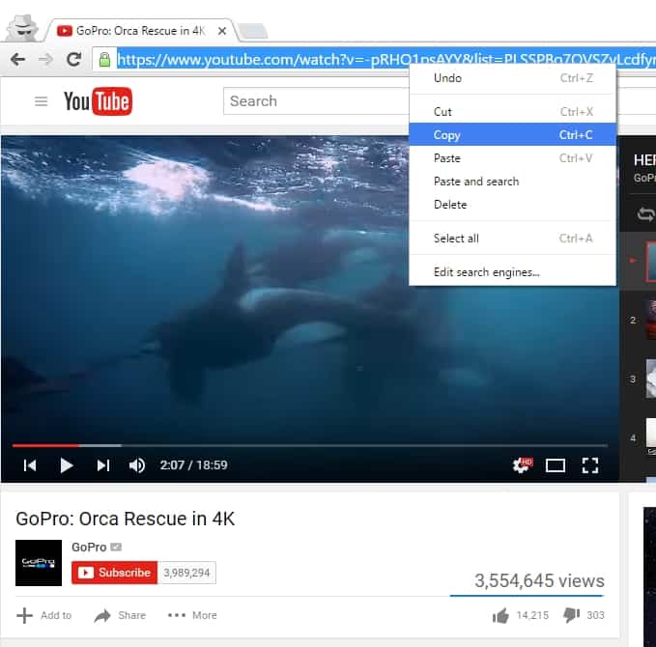This screenshot has height=647, width=656.
Task: Click the 3,989,294 subscriber count
Action: tap(186, 572)
